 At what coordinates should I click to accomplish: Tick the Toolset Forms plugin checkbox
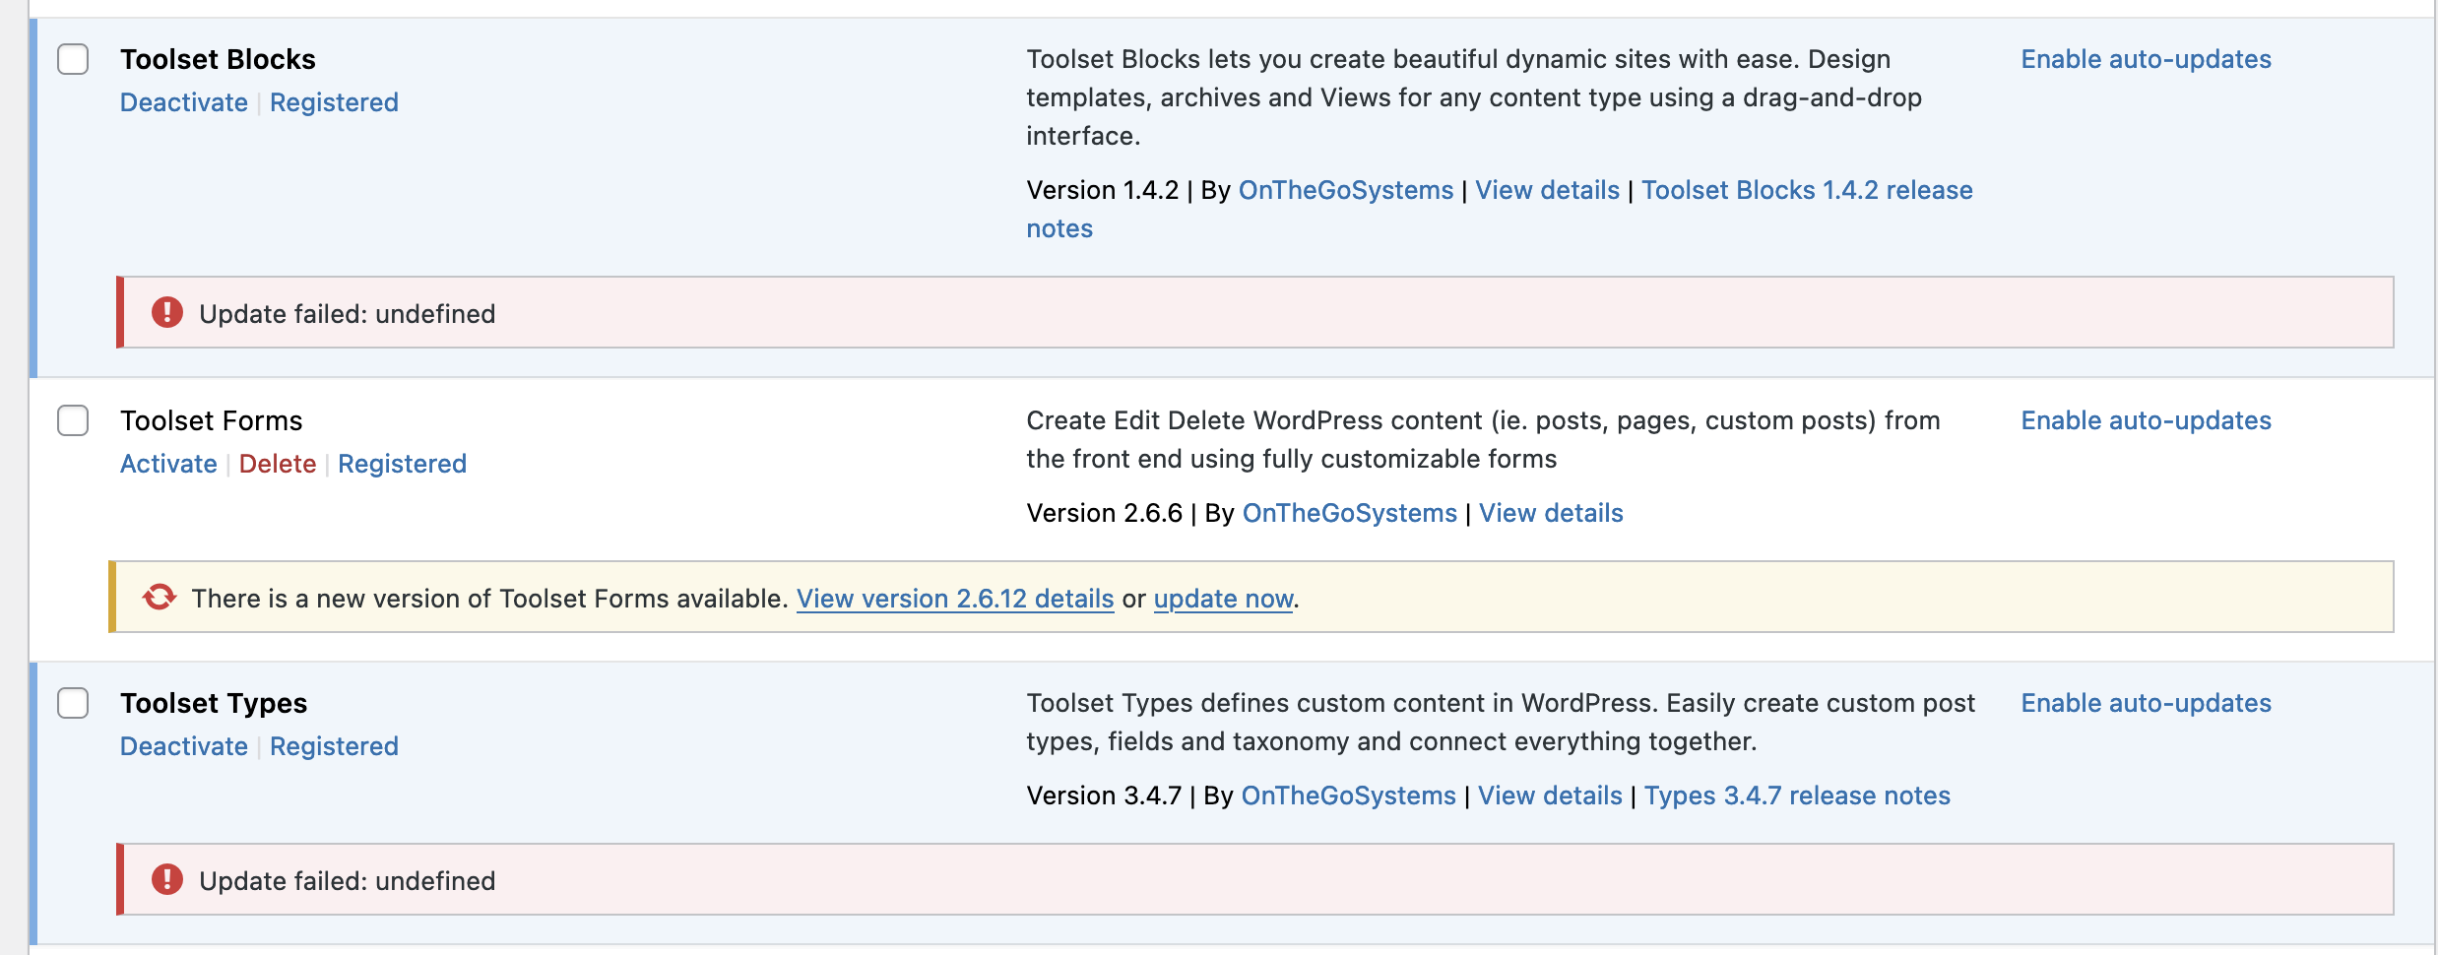(73, 420)
